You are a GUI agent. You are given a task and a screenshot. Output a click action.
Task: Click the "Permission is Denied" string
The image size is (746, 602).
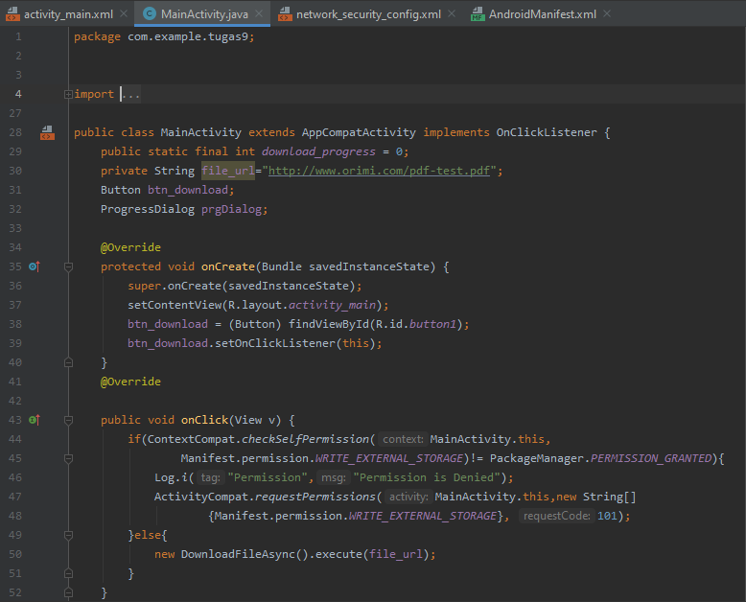426,477
